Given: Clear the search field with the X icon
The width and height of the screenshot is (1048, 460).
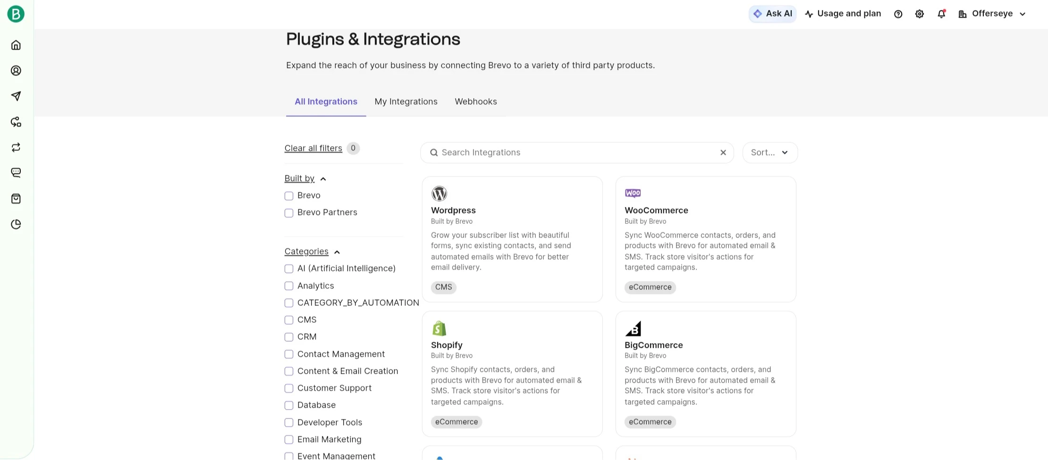Looking at the screenshot, I should pyautogui.click(x=723, y=153).
